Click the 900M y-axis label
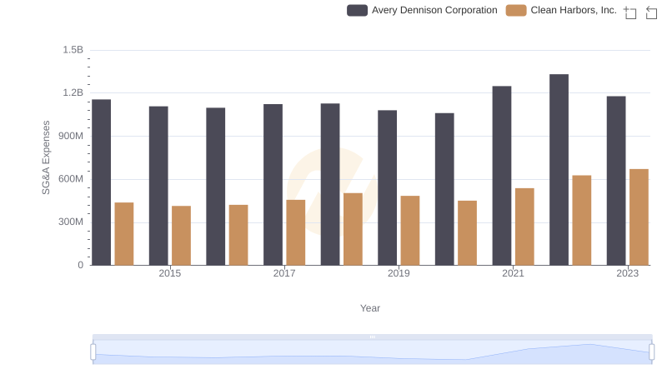This screenshot has width=667, height=384. coord(71,136)
